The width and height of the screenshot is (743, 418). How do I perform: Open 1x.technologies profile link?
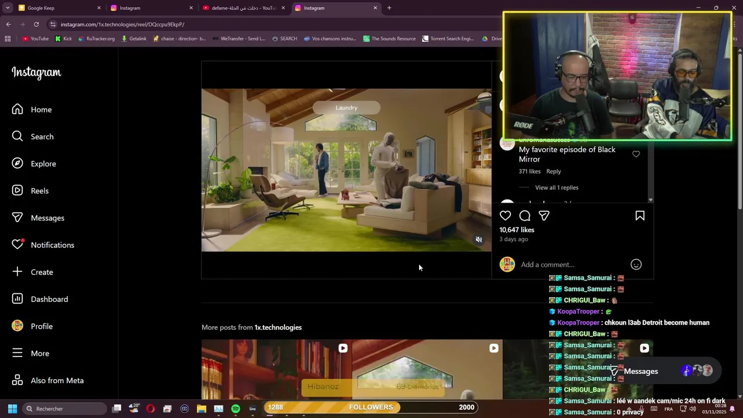[278, 327]
